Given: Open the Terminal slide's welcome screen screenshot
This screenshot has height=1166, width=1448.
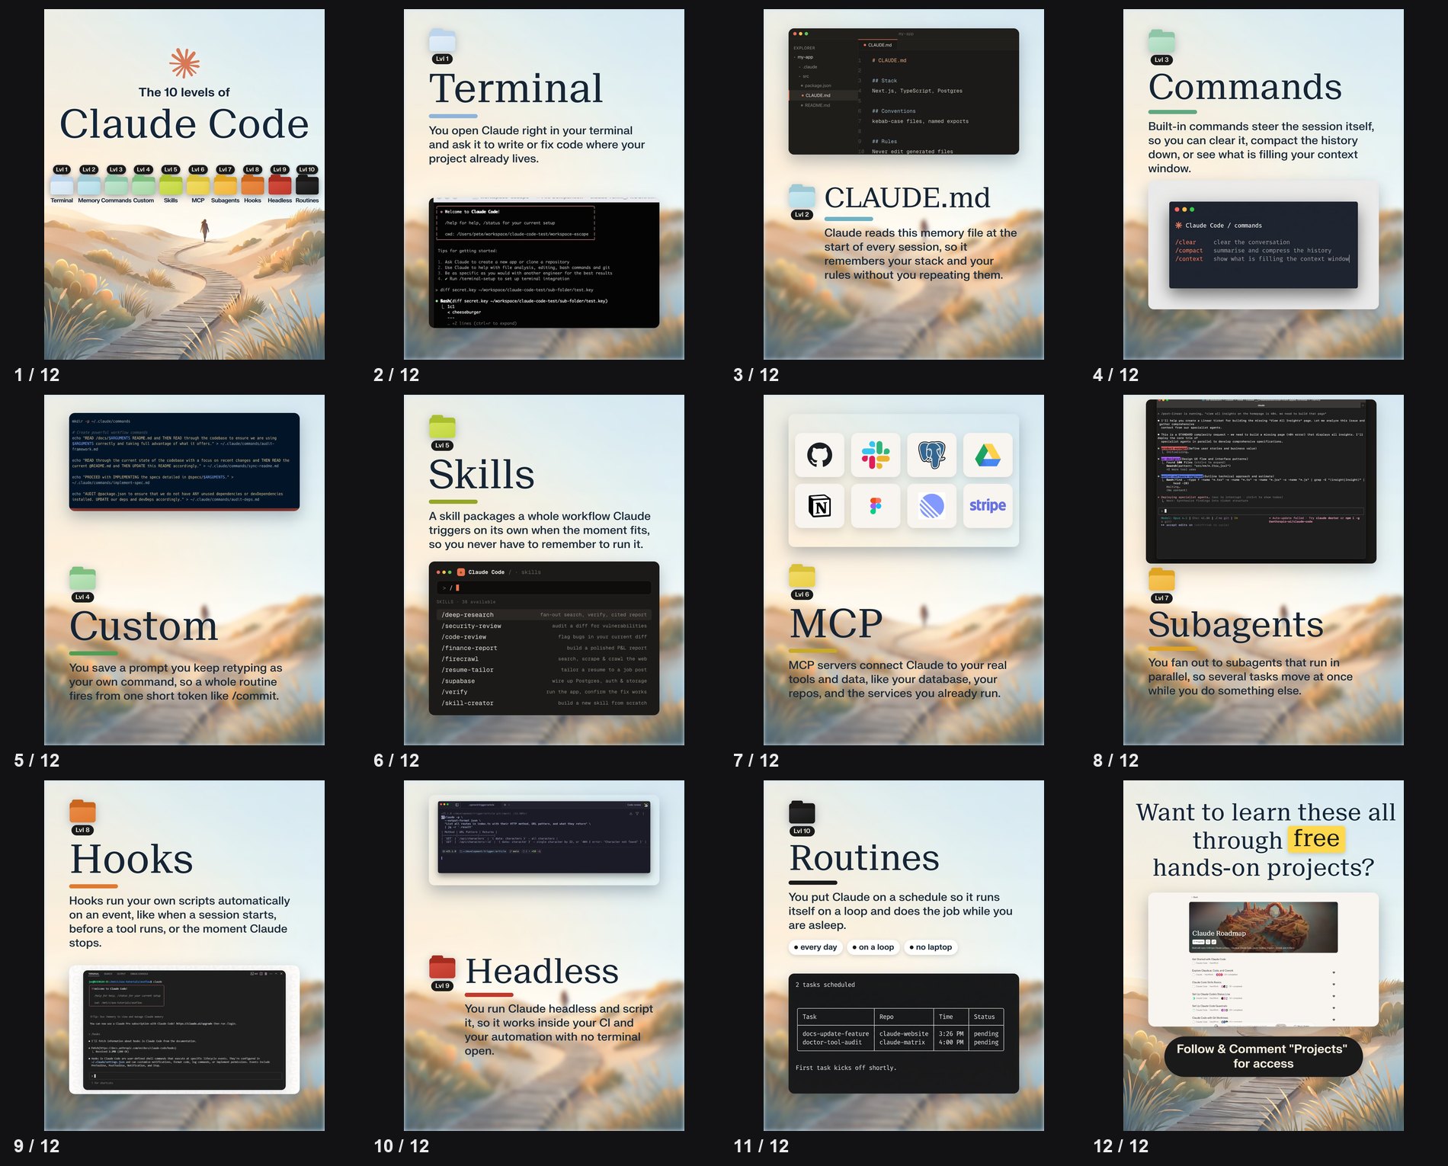Looking at the screenshot, I should tap(543, 264).
